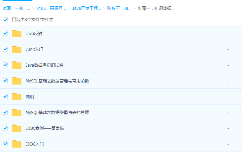
Task: Open the Java开发工程 breadcrumb link
Action: click(x=86, y=8)
